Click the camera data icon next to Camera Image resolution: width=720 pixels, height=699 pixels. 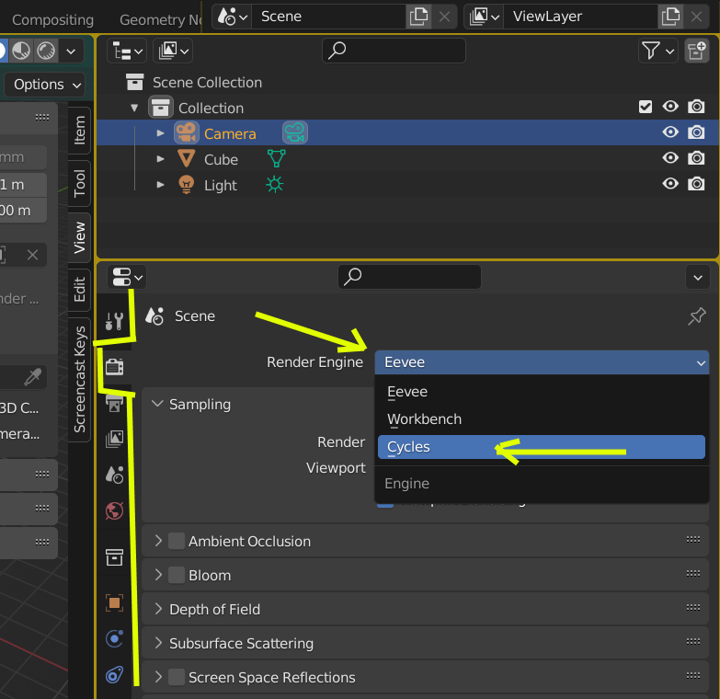point(295,132)
